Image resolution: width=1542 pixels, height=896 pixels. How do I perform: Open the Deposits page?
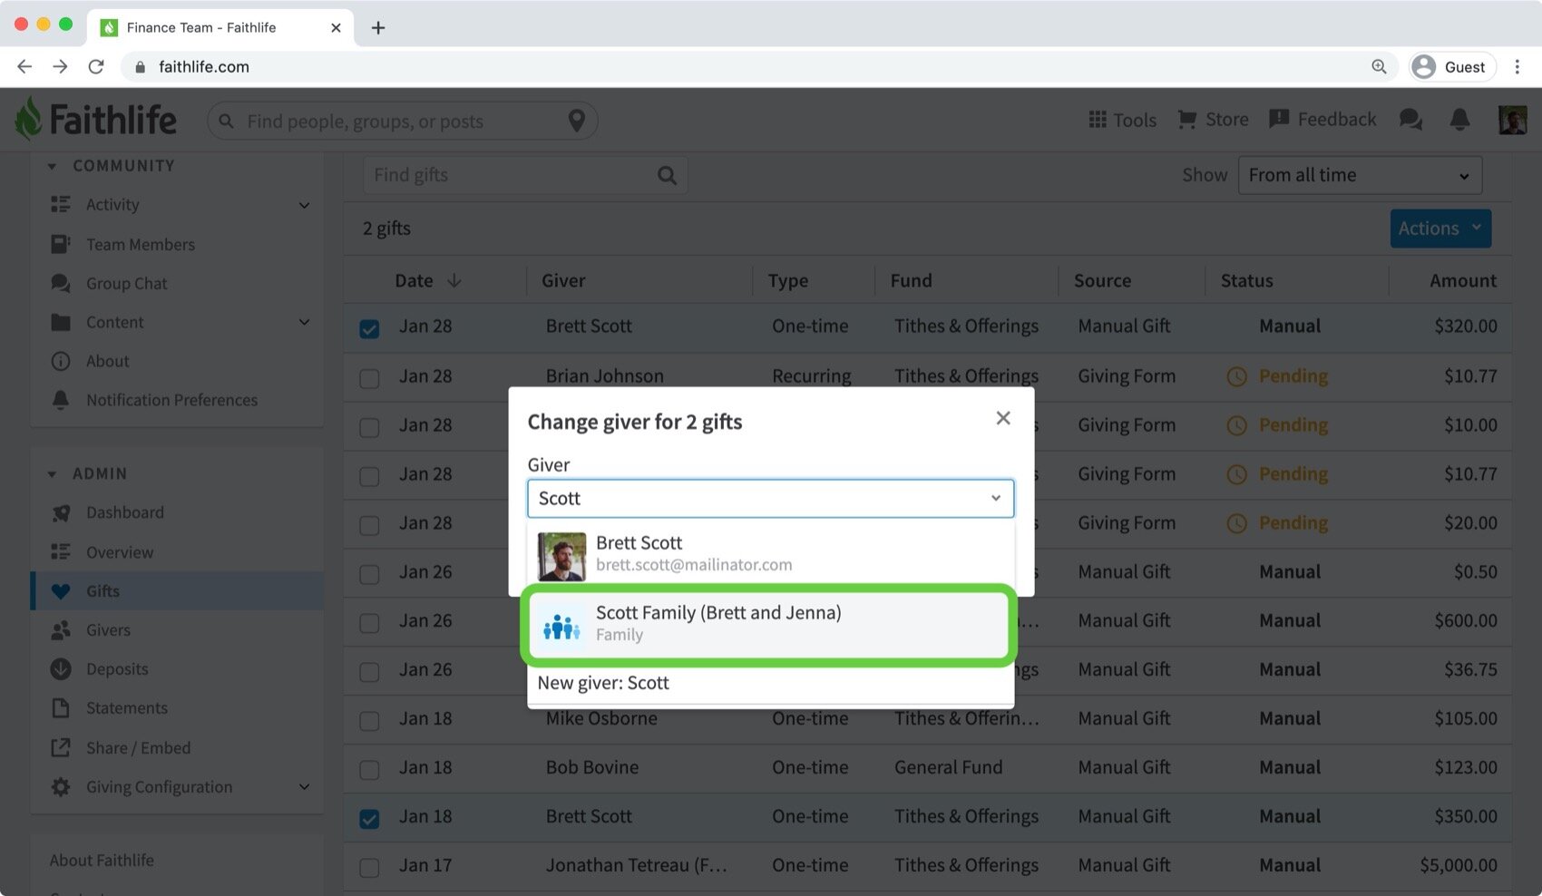(x=117, y=669)
